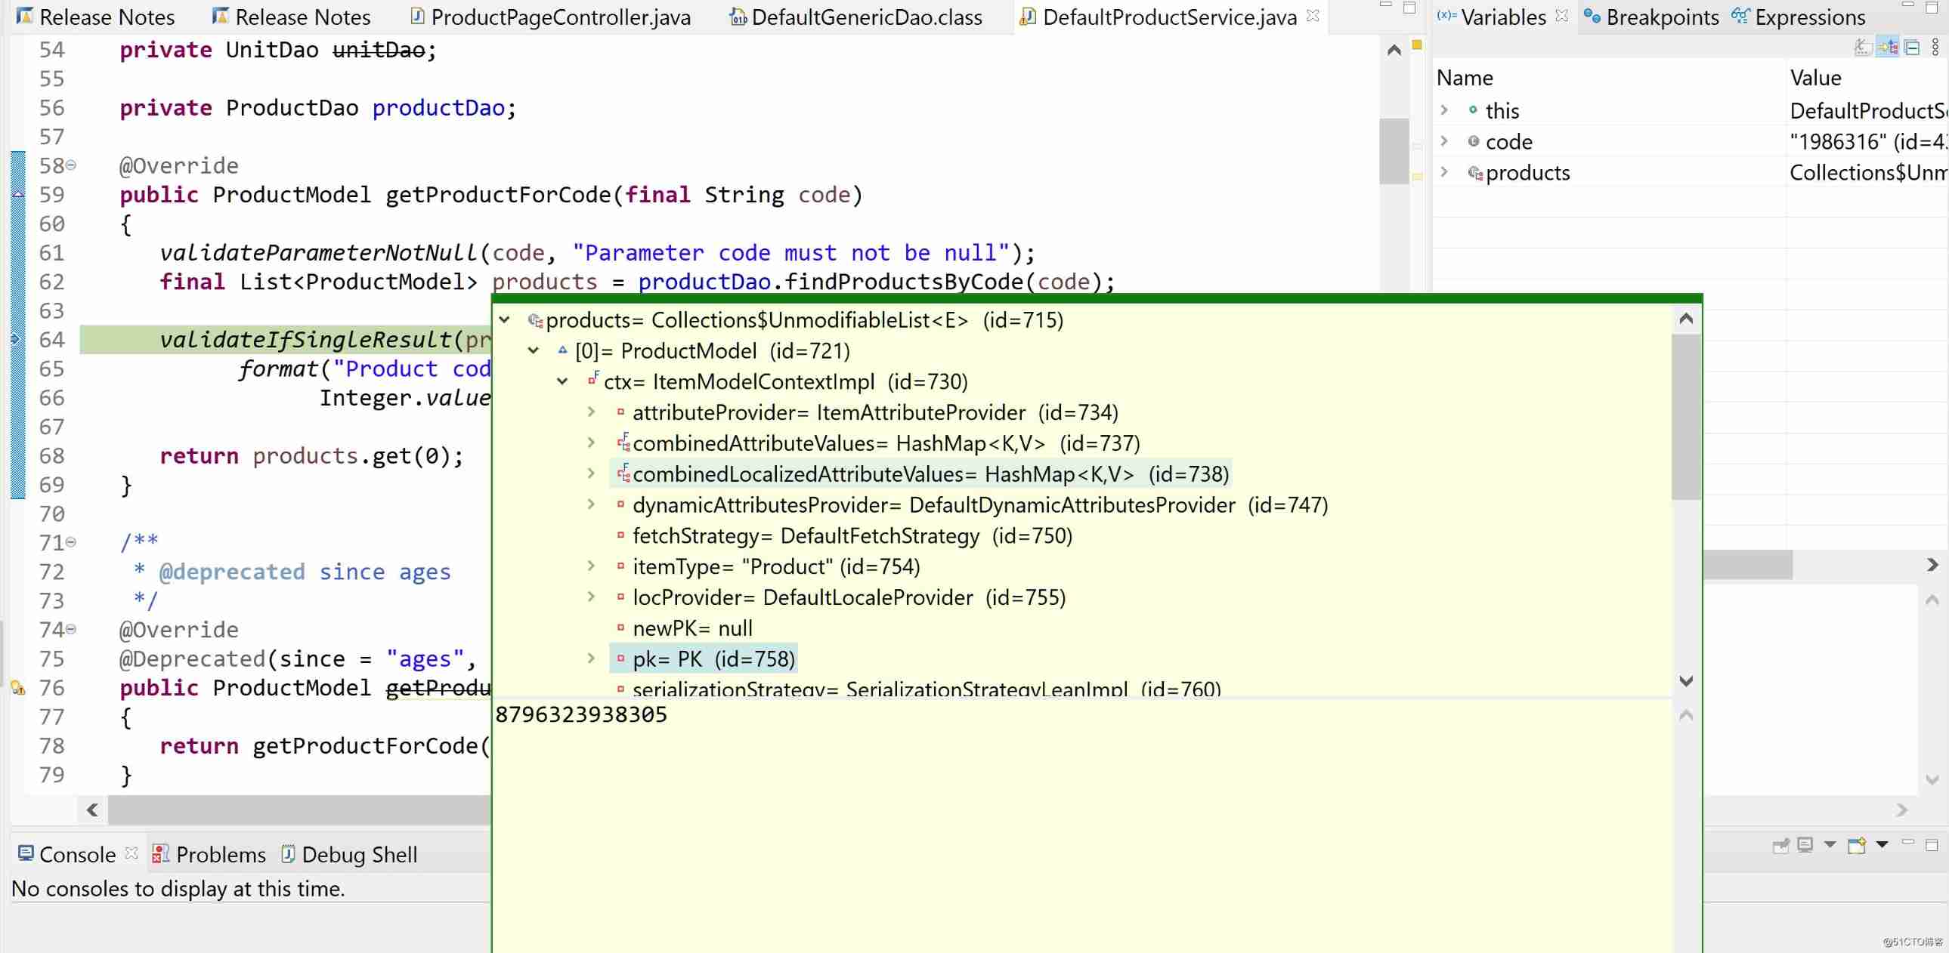
Task: Click the Value column header
Action: (x=1816, y=78)
